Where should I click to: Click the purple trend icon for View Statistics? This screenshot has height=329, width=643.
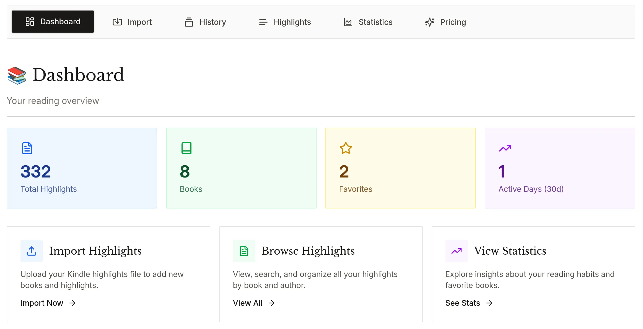pos(457,251)
